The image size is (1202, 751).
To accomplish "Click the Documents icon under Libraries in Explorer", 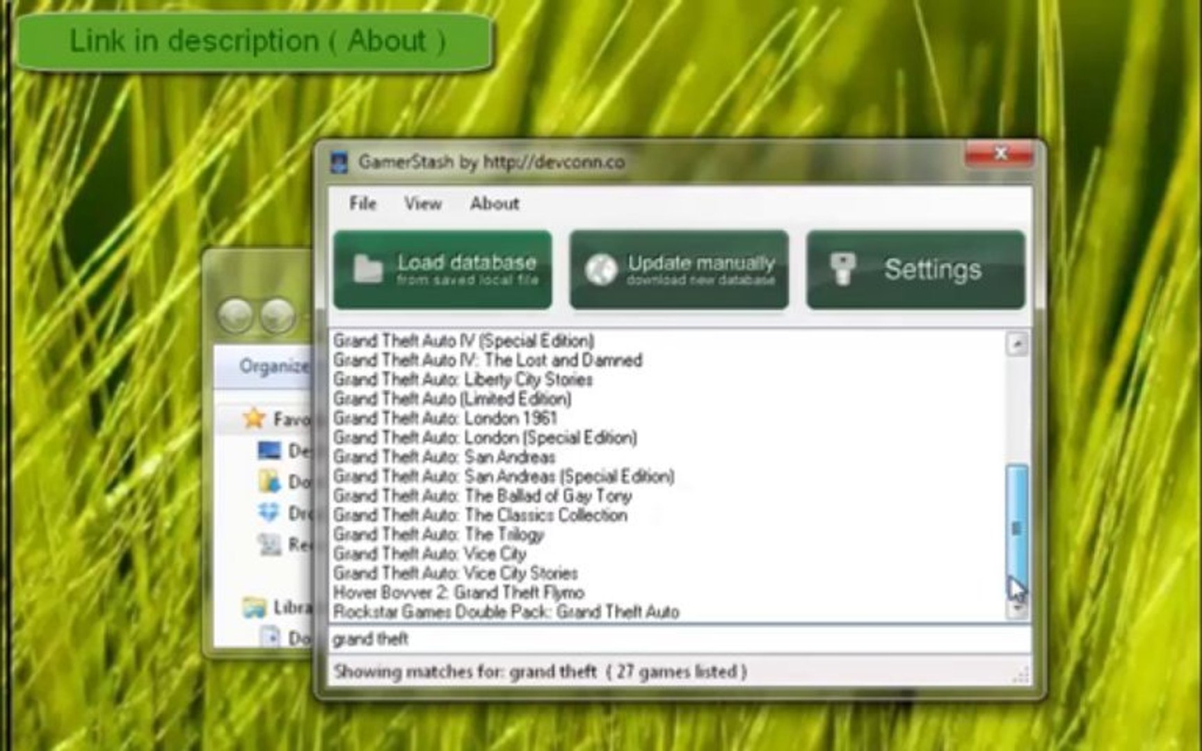I will [x=270, y=637].
